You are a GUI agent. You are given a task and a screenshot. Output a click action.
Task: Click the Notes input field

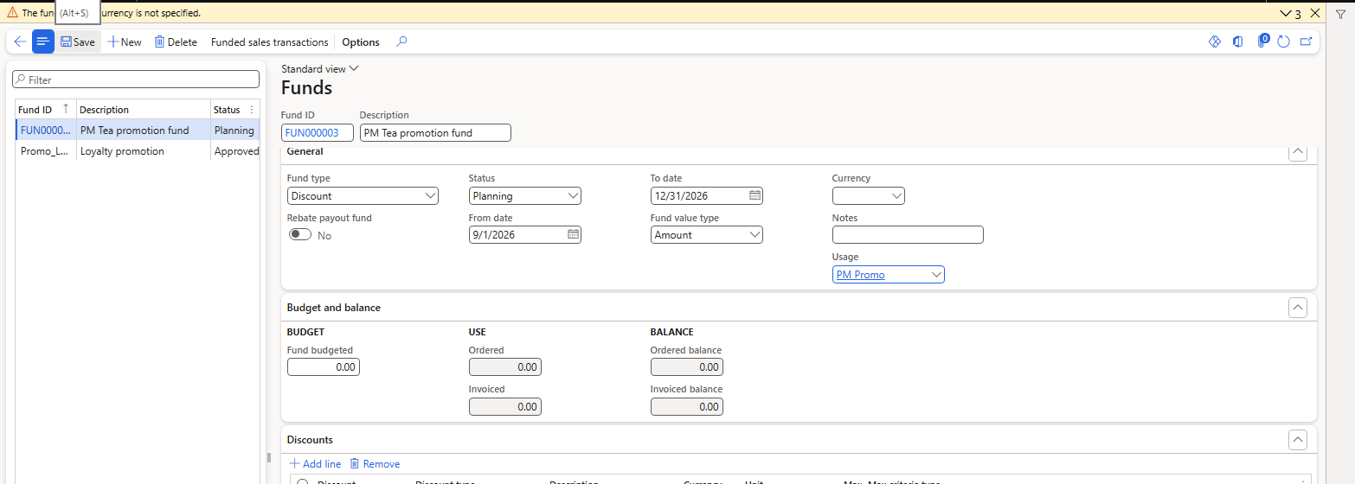908,234
